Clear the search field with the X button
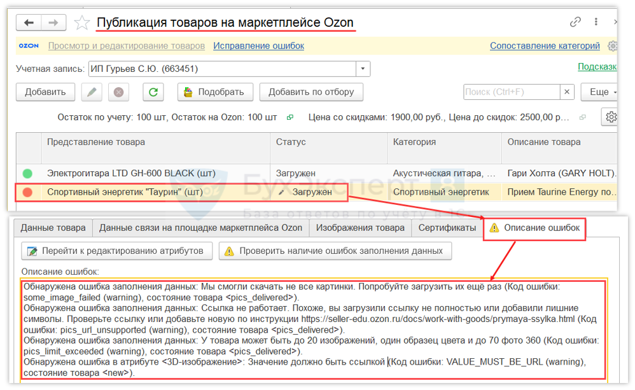 point(567,92)
